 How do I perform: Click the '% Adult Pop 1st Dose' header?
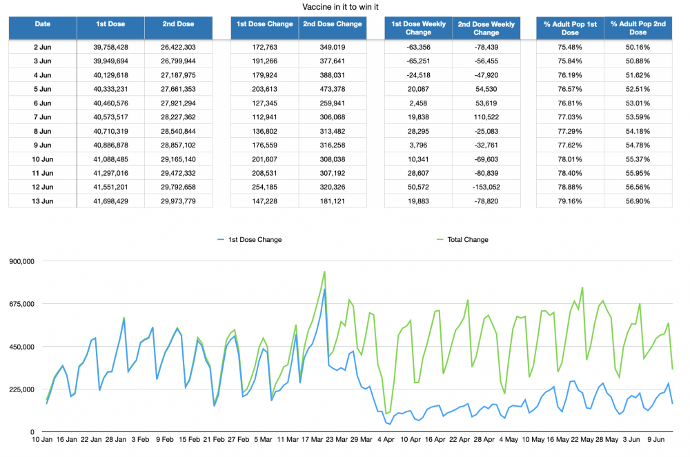pos(570,28)
